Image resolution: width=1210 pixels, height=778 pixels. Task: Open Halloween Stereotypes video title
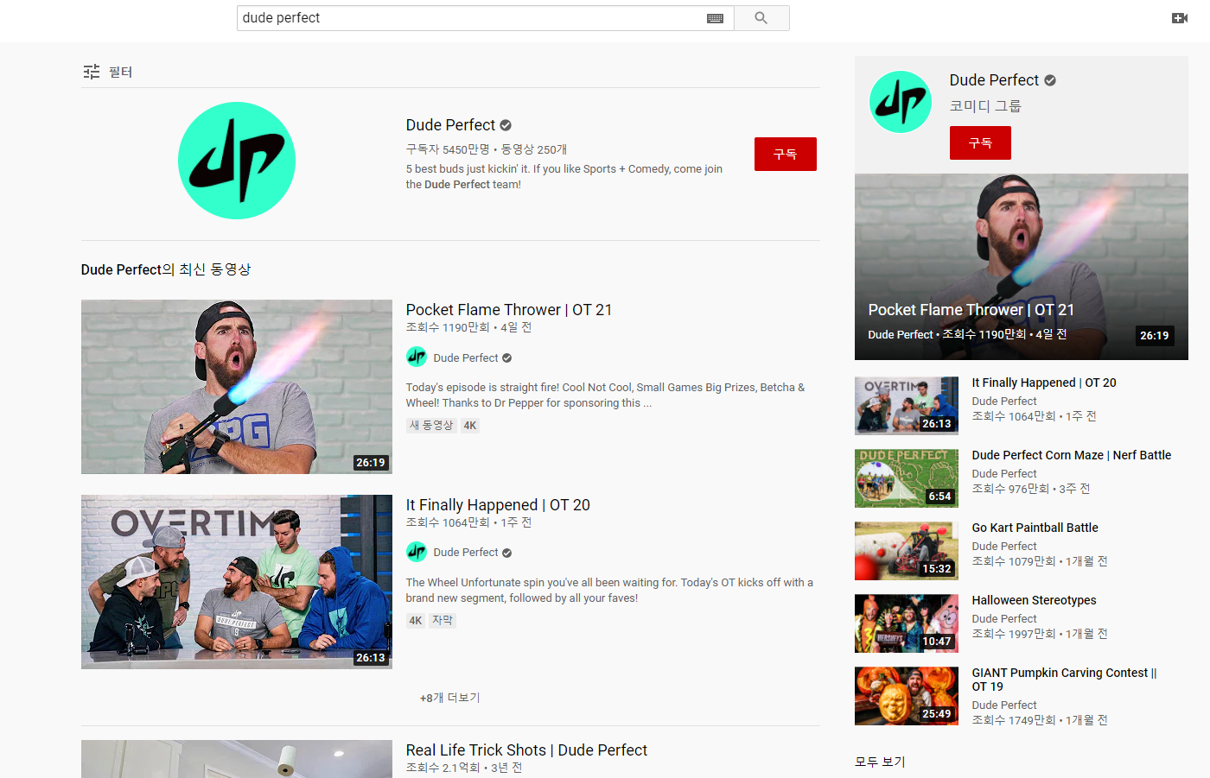point(1035,600)
